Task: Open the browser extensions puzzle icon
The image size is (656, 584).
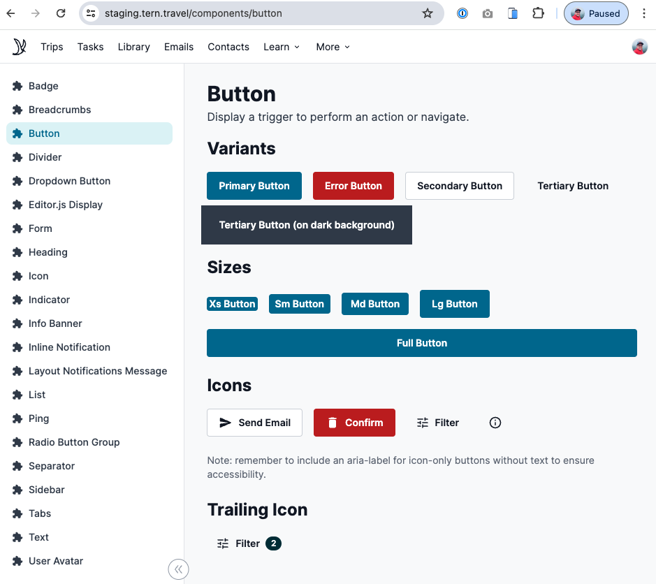Action: click(538, 13)
